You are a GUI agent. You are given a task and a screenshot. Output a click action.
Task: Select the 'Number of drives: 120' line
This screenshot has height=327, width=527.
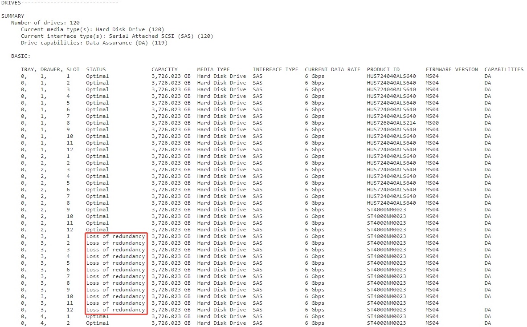[x=45, y=23]
